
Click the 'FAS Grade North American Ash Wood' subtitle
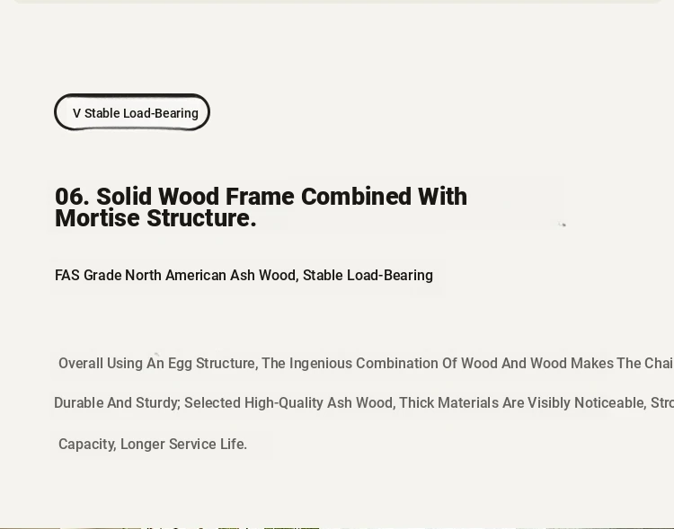[175, 276]
